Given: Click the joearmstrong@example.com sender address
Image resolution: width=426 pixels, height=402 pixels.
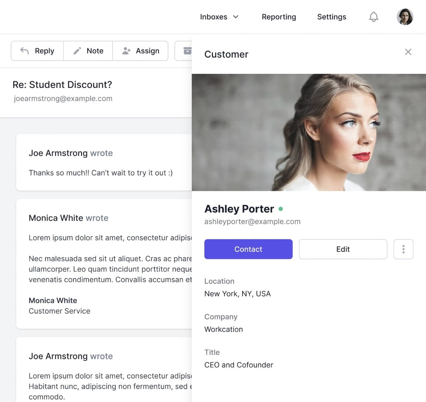Looking at the screenshot, I should (63, 99).
